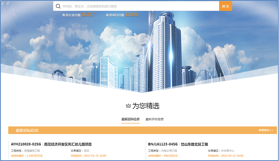Open project AYH210028-02SG 雨花经济开发区凤汇幼儿园项目
Screen dimensions: 279x161
pyautogui.click(x=51, y=144)
